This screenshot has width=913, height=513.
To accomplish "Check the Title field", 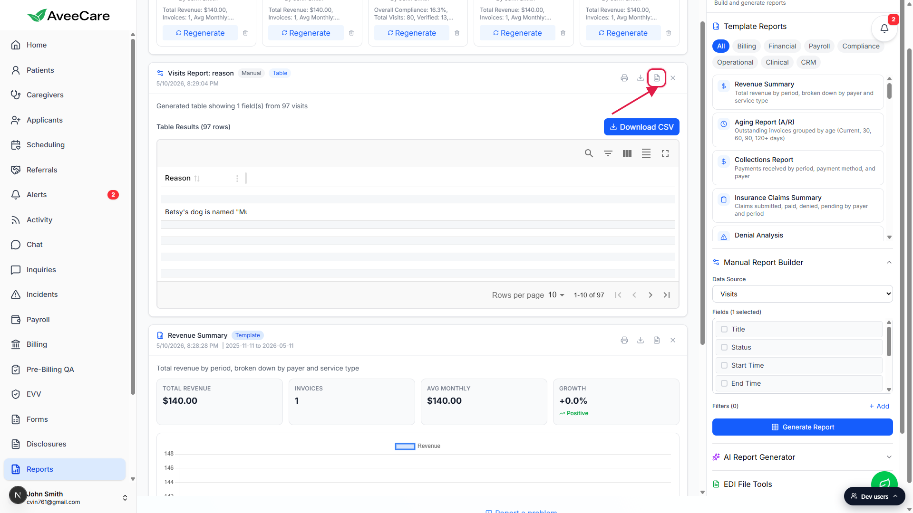I will coord(724,329).
